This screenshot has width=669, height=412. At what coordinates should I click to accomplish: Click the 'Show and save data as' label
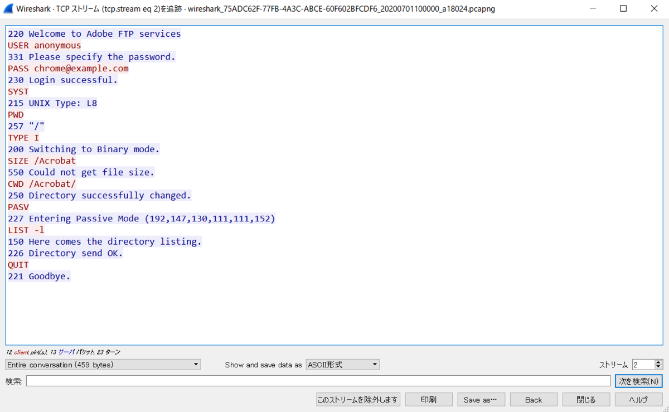(263, 365)
